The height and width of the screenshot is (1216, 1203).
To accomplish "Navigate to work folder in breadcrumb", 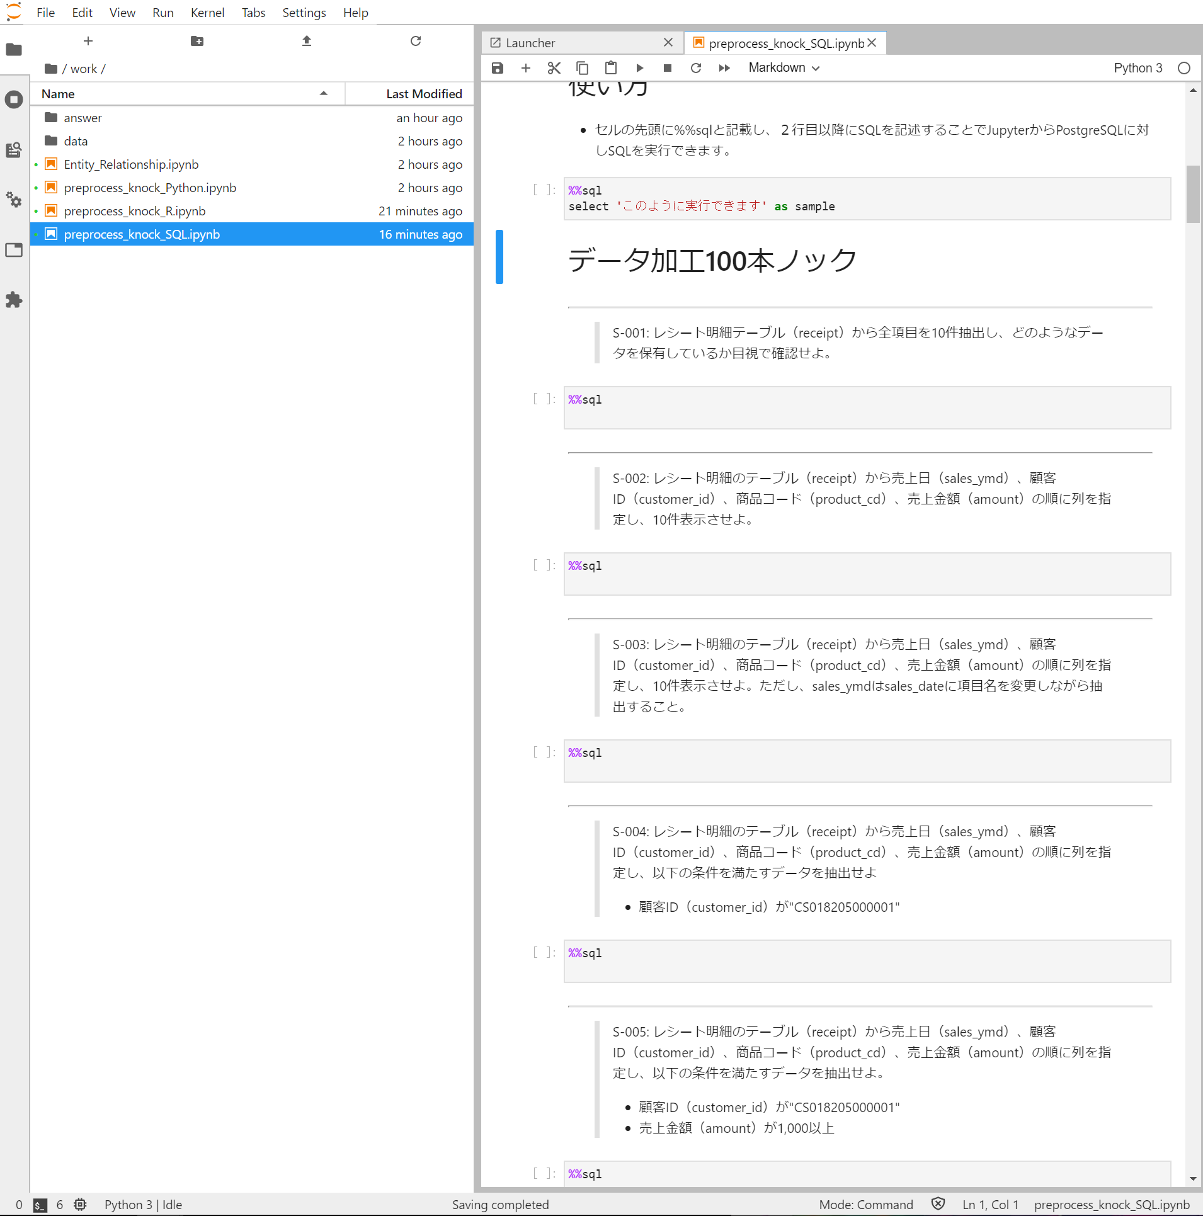I will tap(84, 69).
